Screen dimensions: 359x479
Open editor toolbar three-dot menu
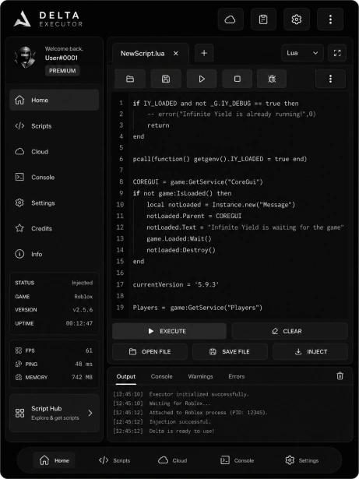[x=330, y=79]
